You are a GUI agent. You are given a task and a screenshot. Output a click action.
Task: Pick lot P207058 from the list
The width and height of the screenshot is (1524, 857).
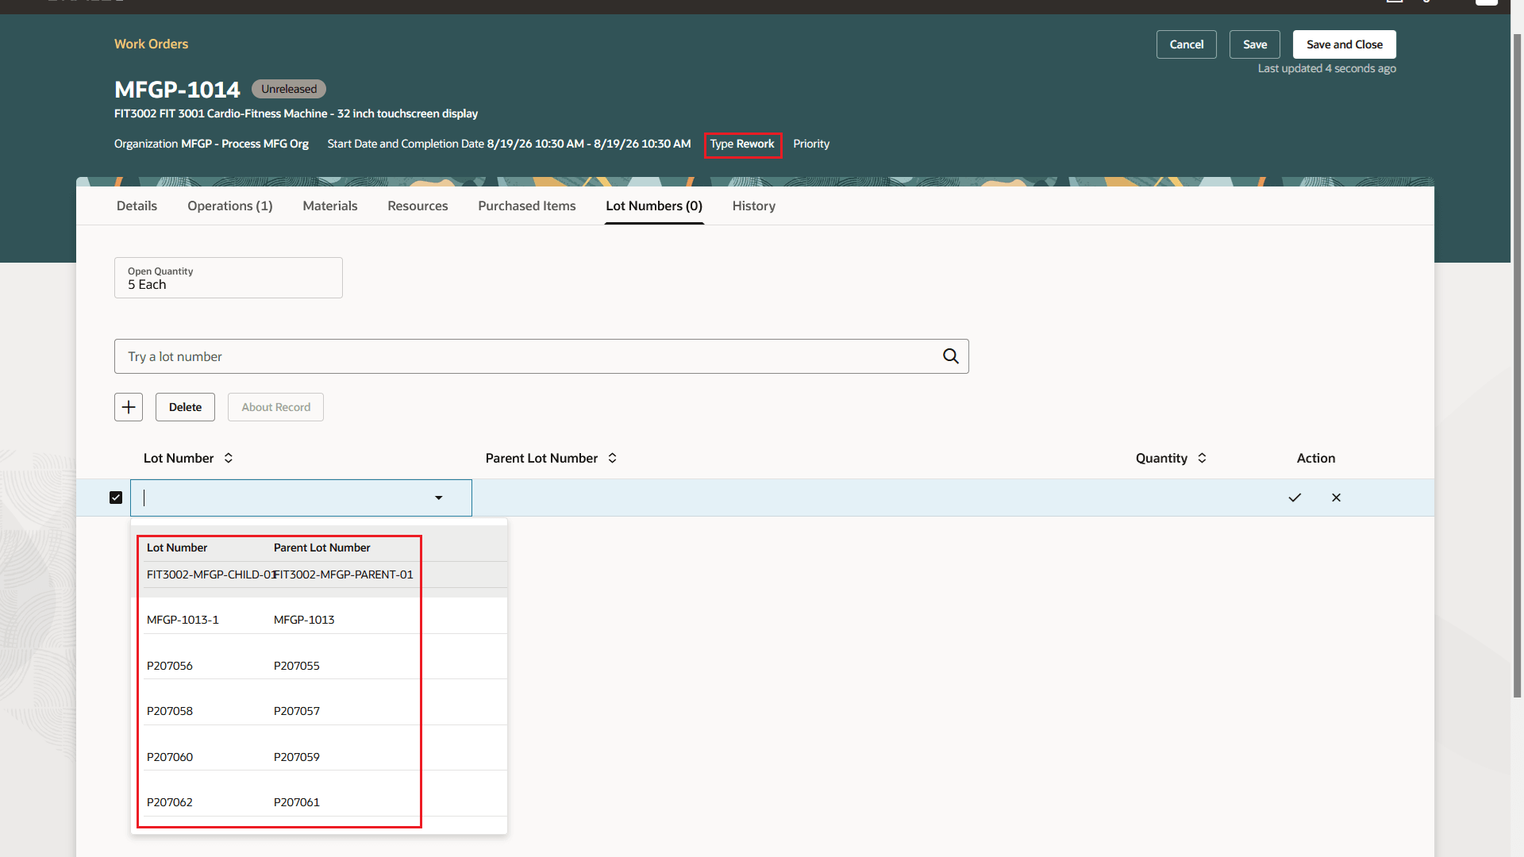170,711
